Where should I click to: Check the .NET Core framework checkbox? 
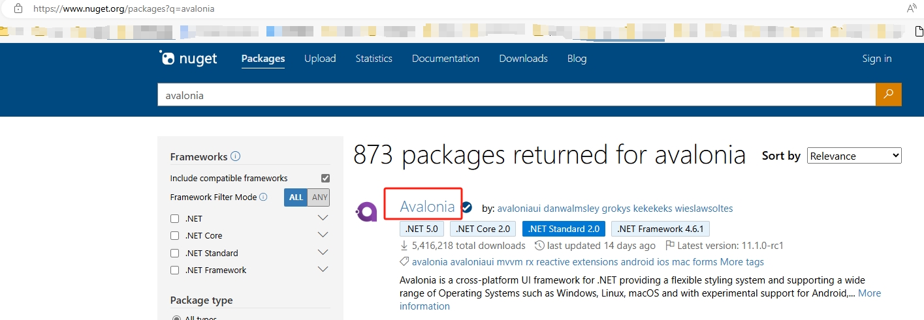click(174, 235)
